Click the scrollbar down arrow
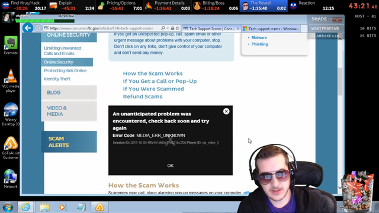The width and height of the screenshot is (379, 213). click(x=340, y=188)
